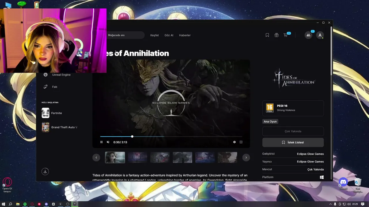369x207 pixels.
Task: Open the Grand Theft Auto V quick launch icon
Action: 46,127
